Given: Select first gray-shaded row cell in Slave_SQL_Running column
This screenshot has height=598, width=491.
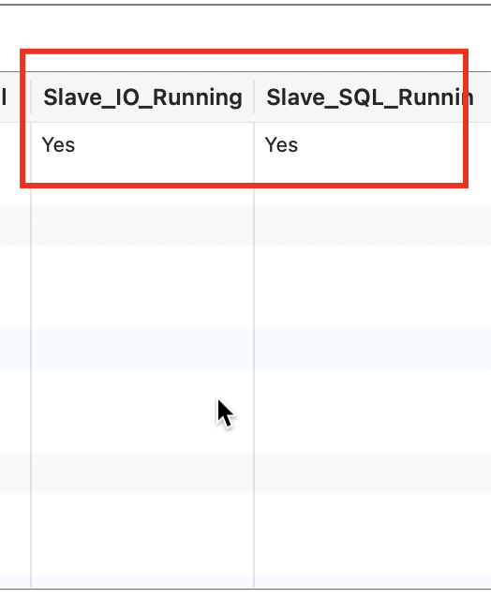Looking at the screenshot, I should [372, 226].
